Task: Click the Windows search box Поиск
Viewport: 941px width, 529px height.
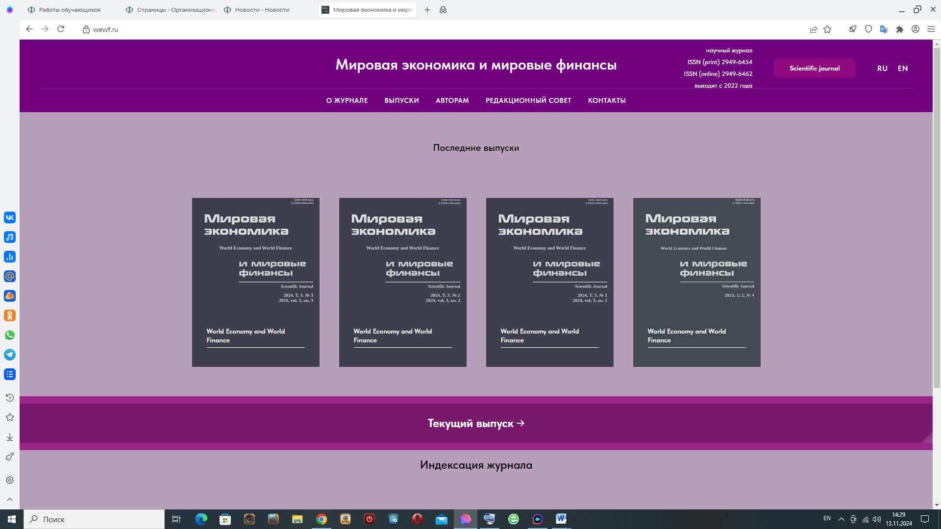Action: 96,519
